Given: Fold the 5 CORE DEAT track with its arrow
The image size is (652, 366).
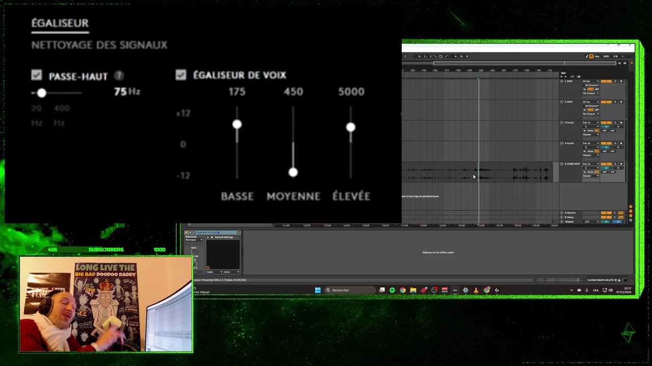Looking at the screenshot, I should 562,164.
